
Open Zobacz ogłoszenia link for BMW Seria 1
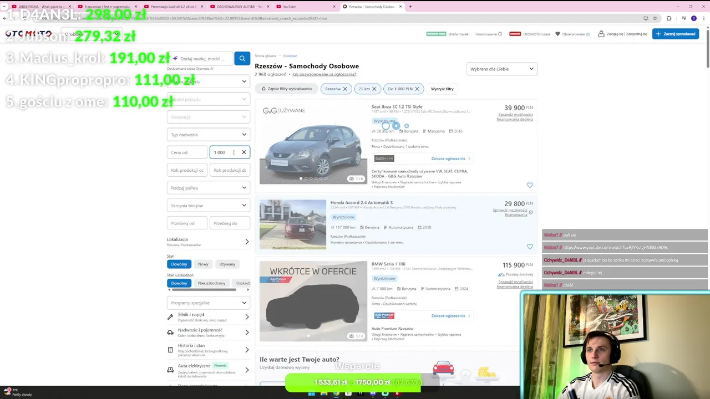click(450, 316)
